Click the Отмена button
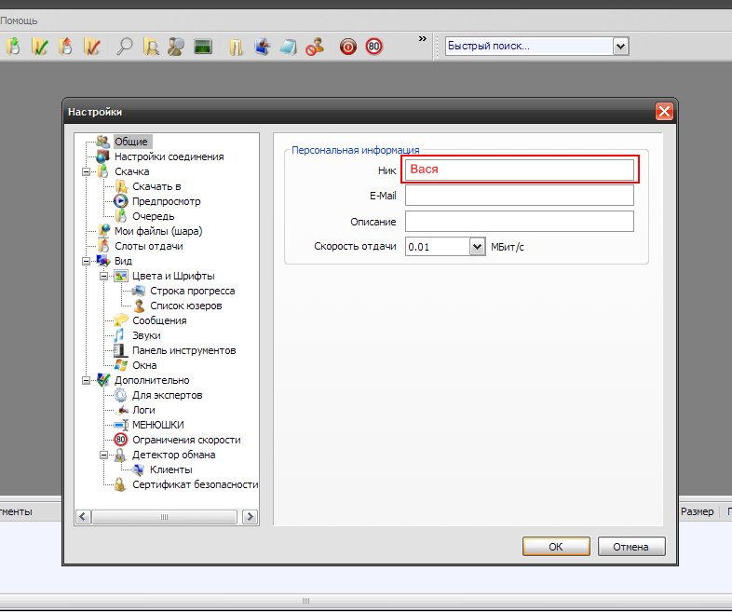The height and width of the screenshot is (612, 732). click(x=630, y=547)
